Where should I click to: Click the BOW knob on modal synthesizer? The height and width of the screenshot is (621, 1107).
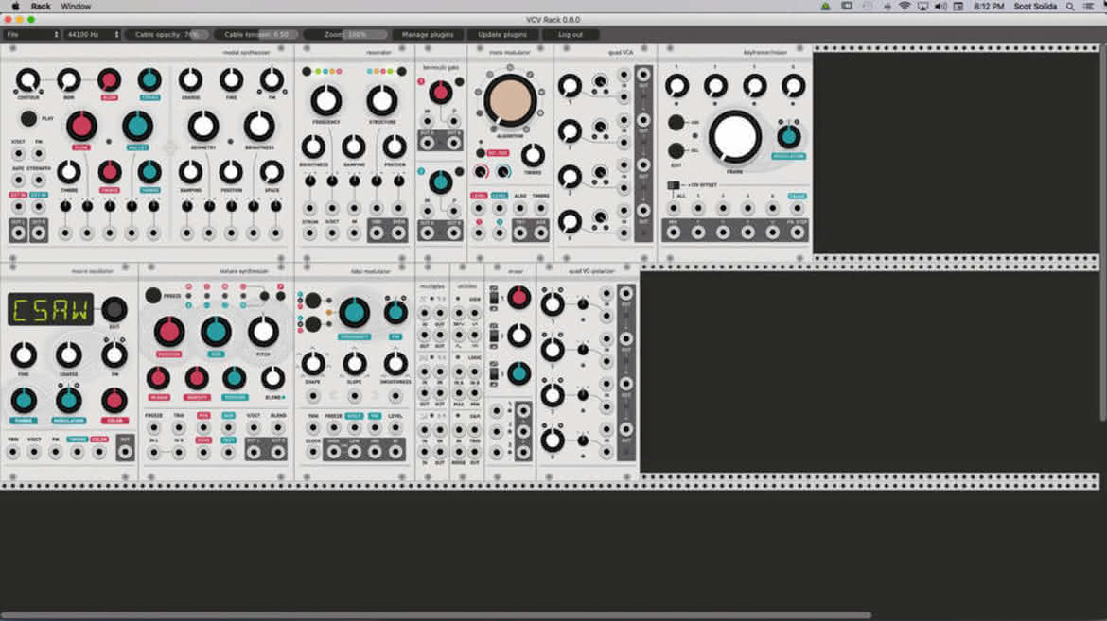point(68,80)
